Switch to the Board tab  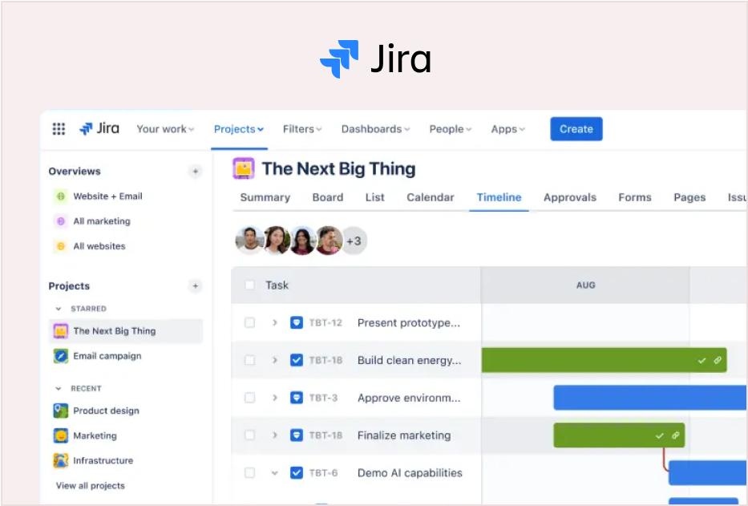(x=327, y=197)
